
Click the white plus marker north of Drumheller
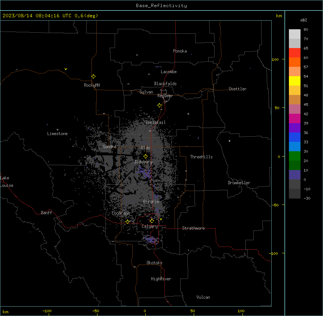[229, 141]
